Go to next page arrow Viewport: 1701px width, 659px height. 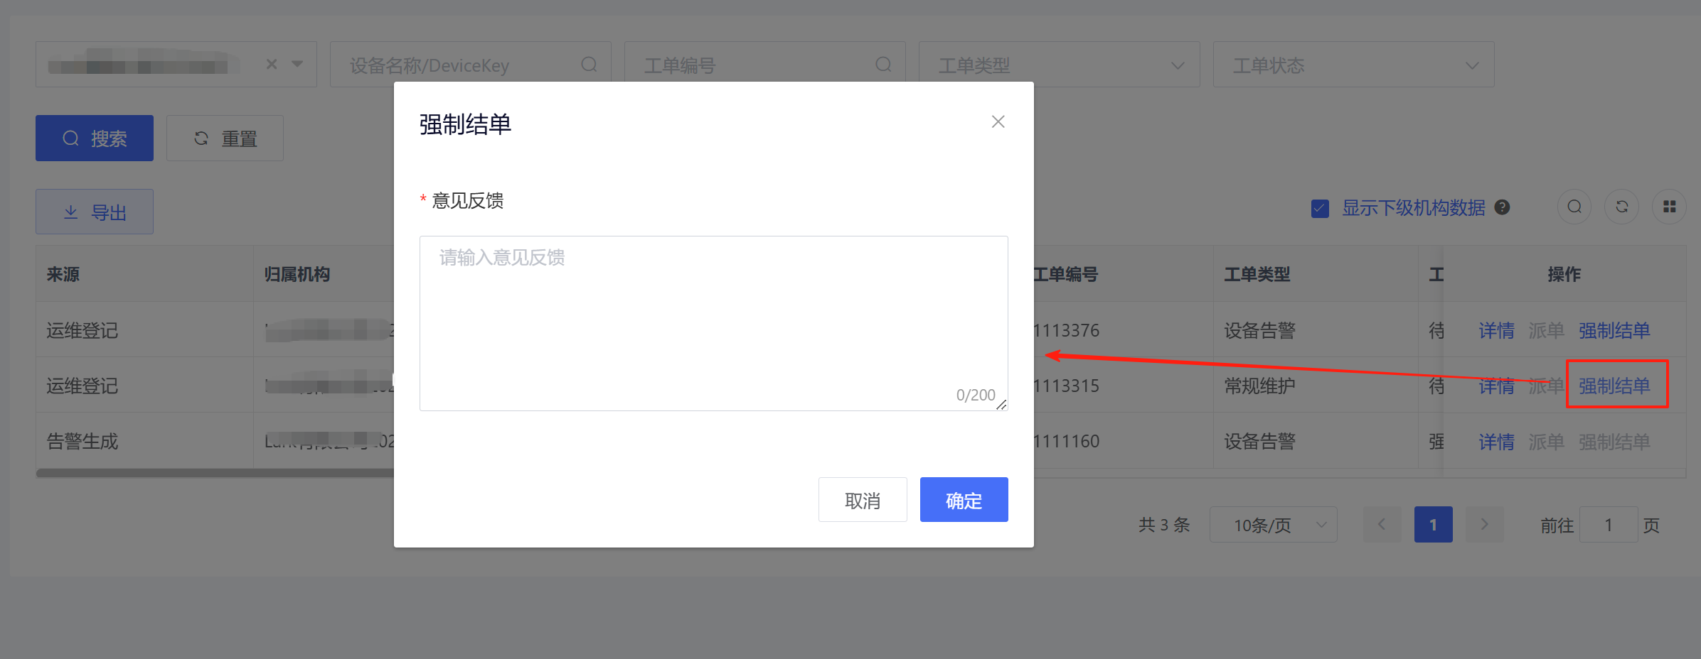[x=1484, y=525]
